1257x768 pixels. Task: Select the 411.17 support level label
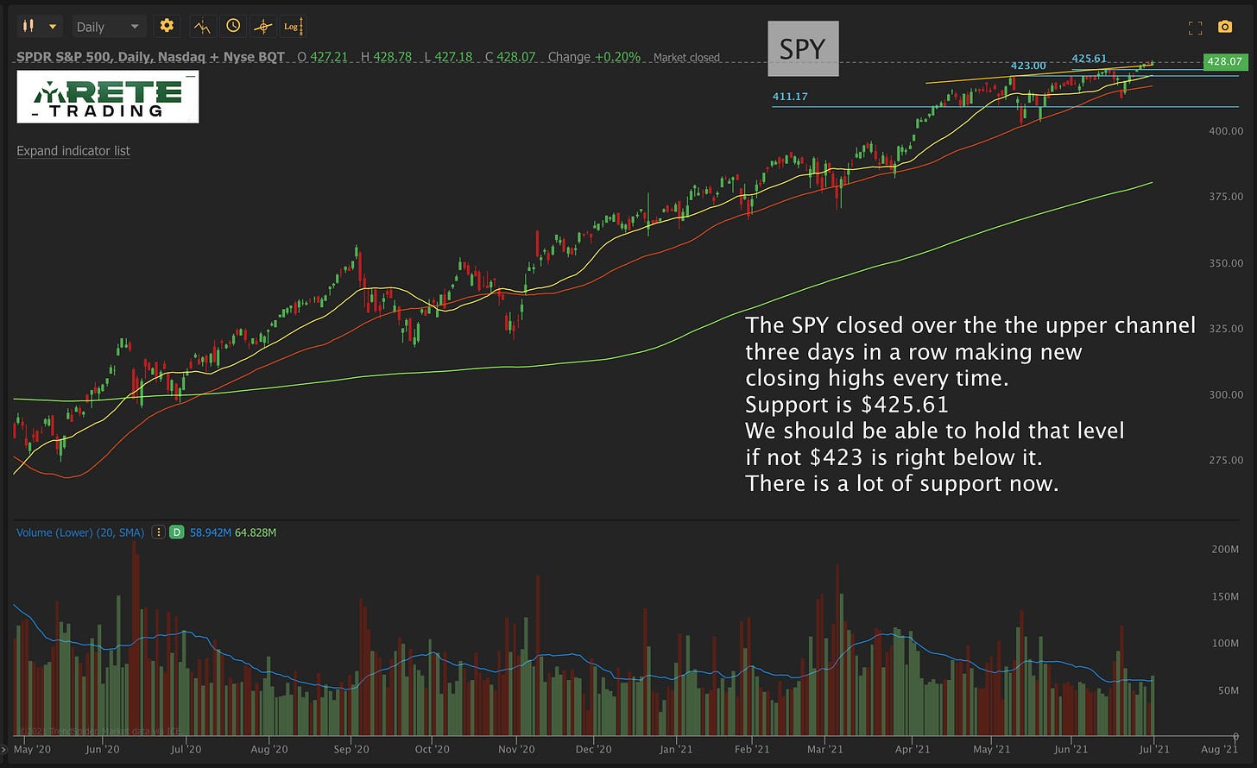790,97
